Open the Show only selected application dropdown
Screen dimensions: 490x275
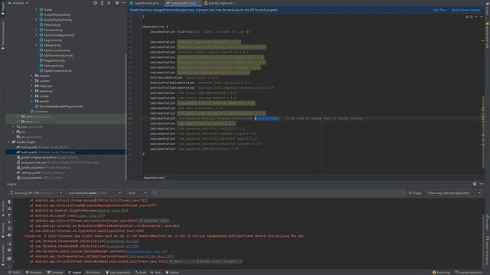(454, 193)
